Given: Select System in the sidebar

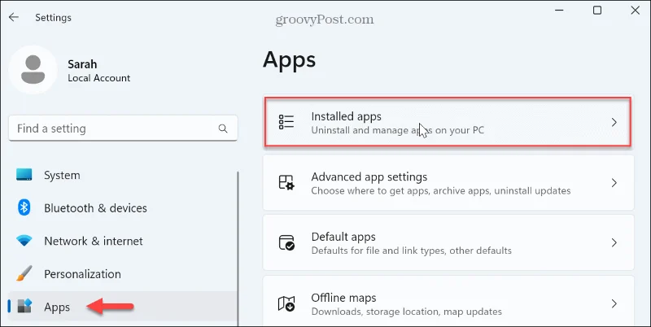Looking at the screenshot, I should pyautogui.click(x=123, y=175).
